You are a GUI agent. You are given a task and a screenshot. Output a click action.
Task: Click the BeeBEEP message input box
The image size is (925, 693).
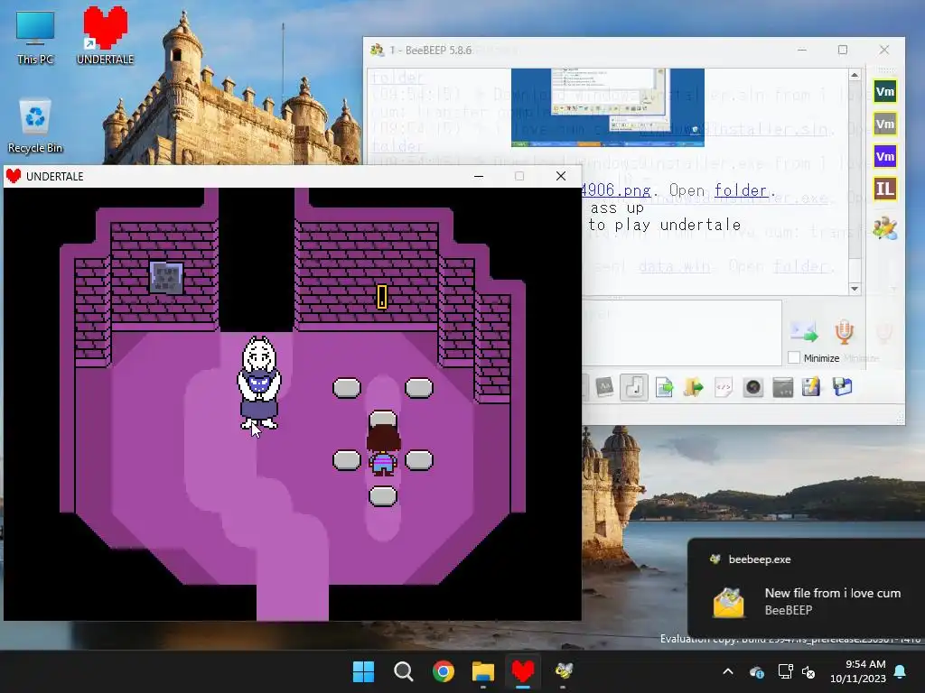click(x=681, y=333)
